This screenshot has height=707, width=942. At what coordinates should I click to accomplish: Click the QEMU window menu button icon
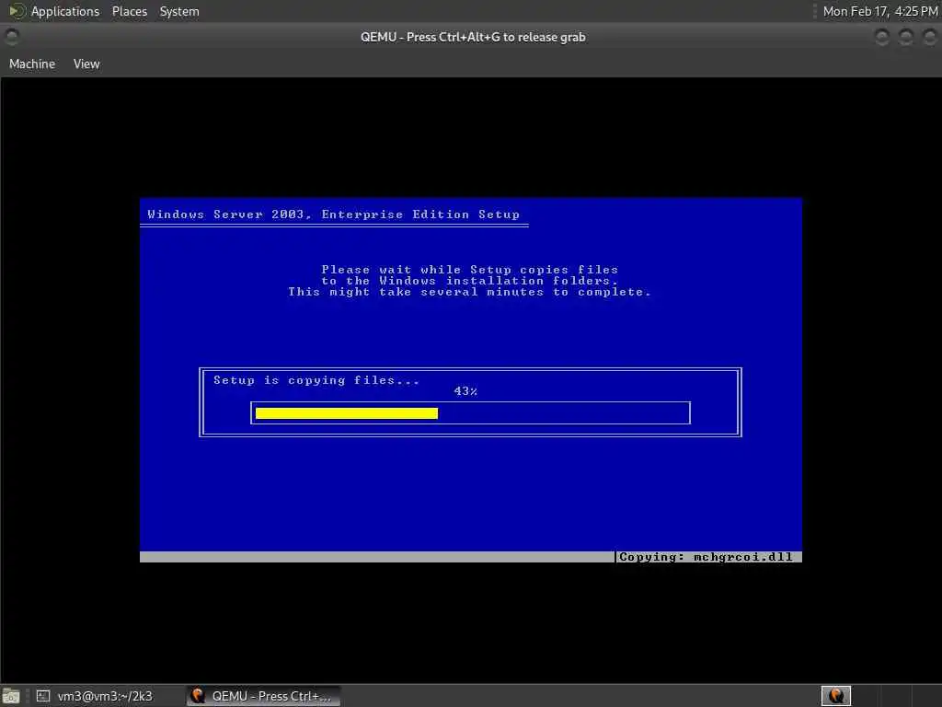coord(11,37)
